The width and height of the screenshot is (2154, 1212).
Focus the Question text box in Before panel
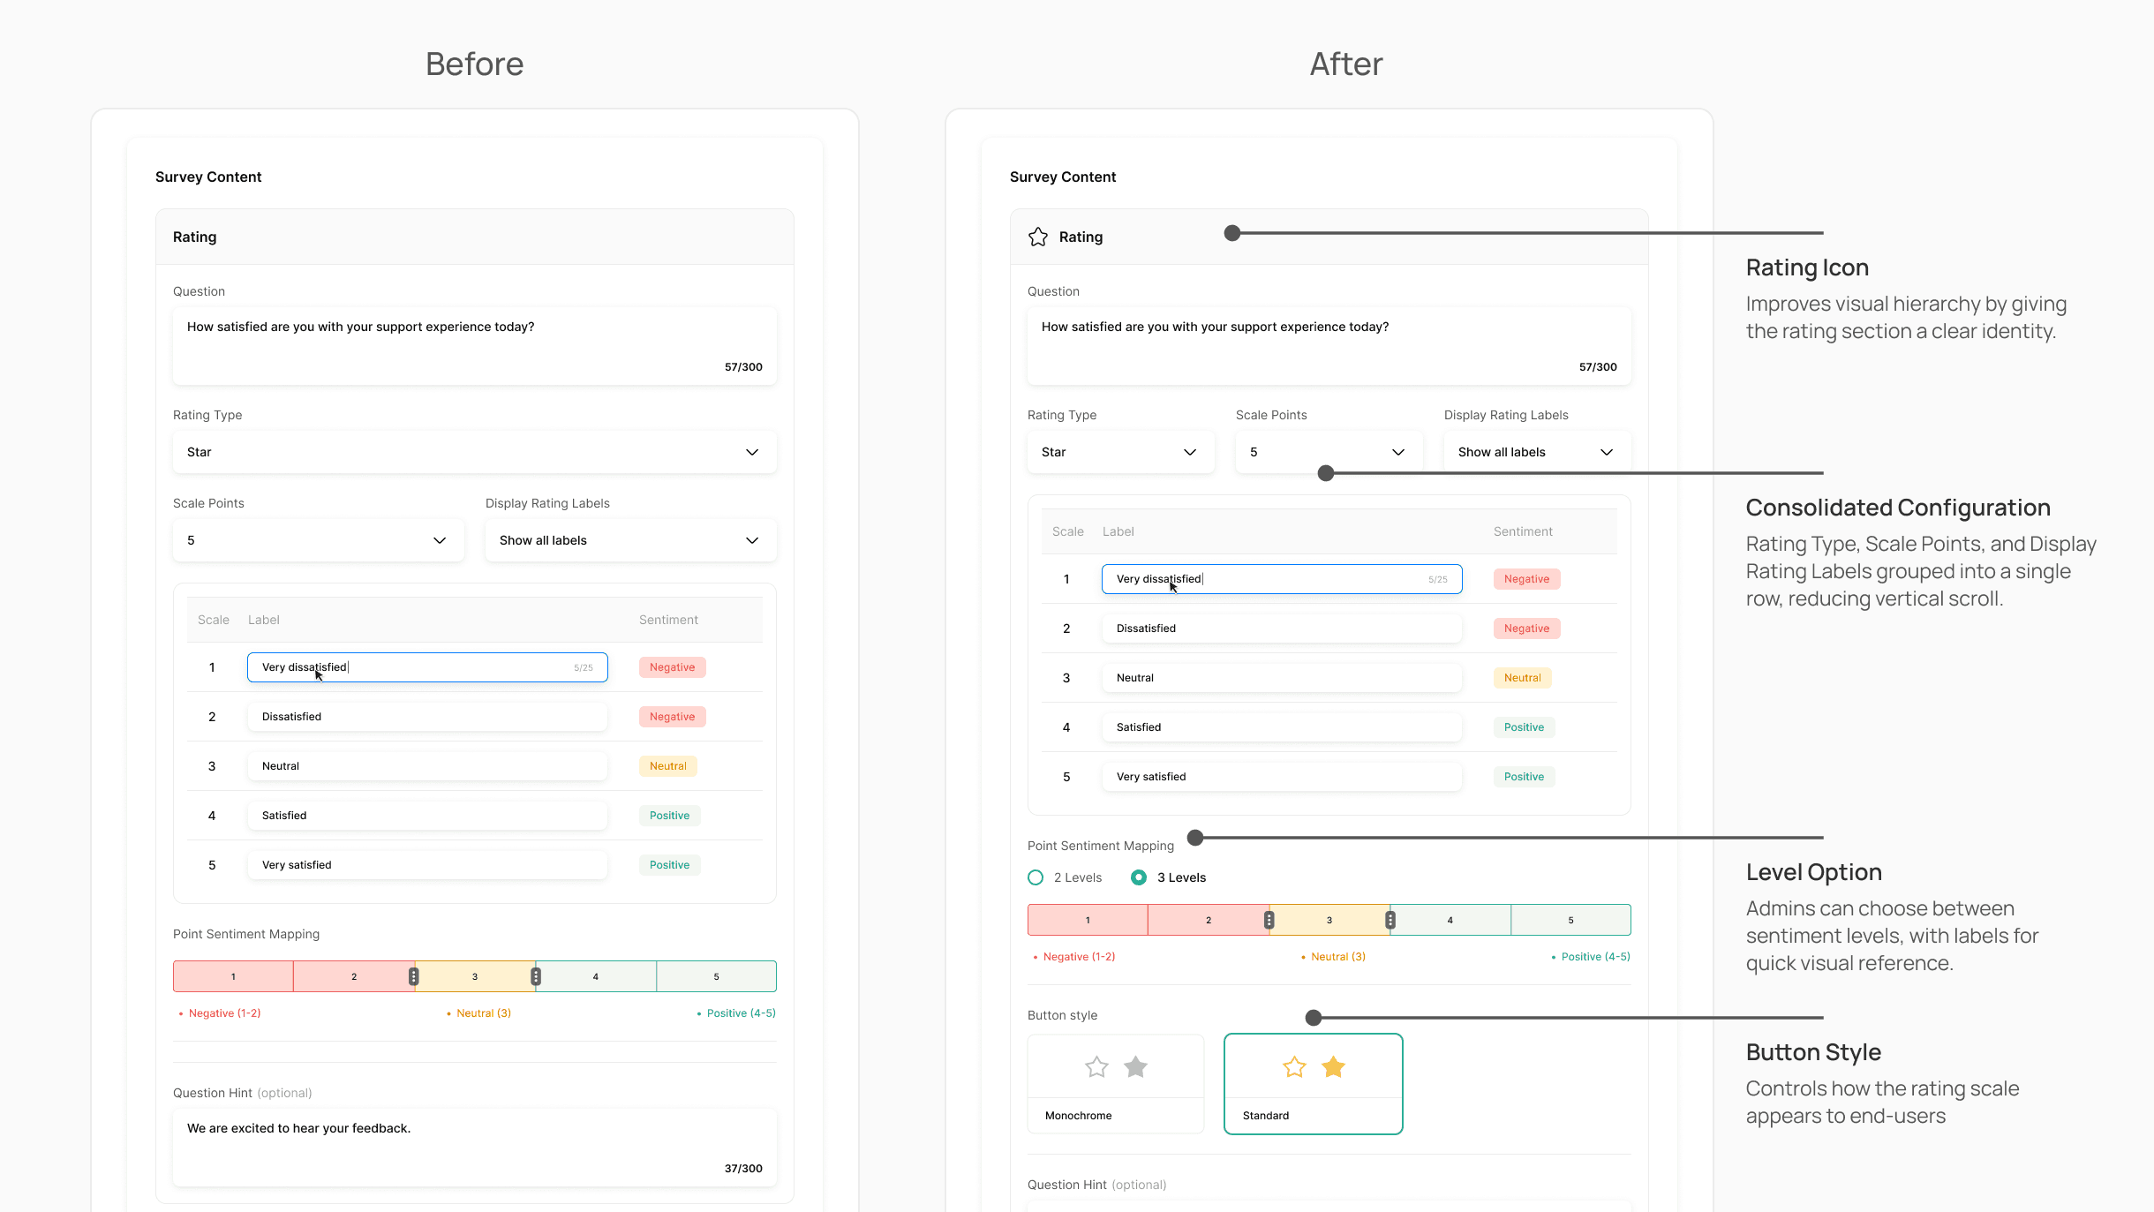[475, 346]
